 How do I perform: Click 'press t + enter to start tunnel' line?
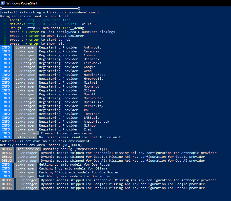point(40,40)
